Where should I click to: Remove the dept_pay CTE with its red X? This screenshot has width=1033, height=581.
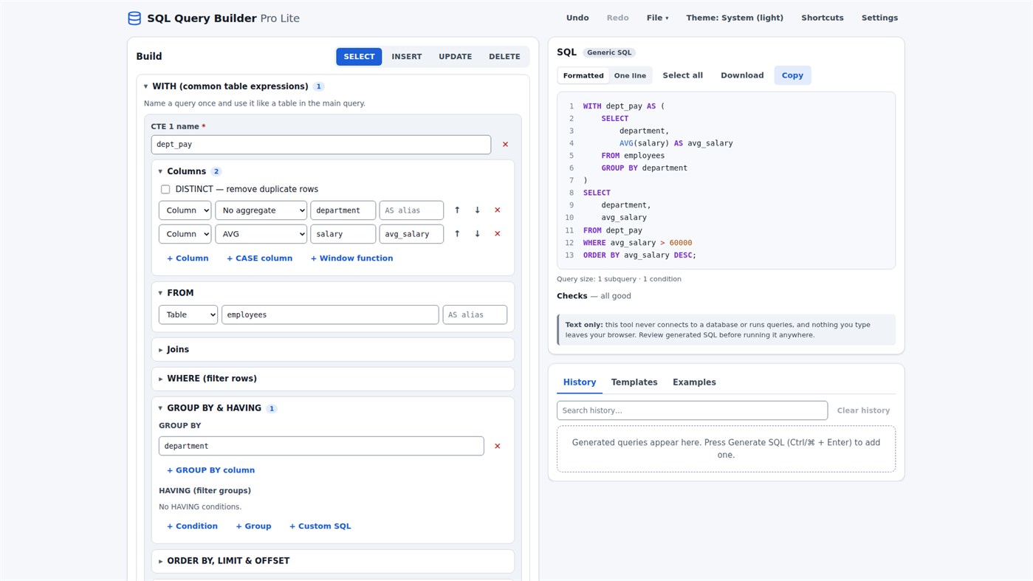pyautogui.click(x=505, y=145)
